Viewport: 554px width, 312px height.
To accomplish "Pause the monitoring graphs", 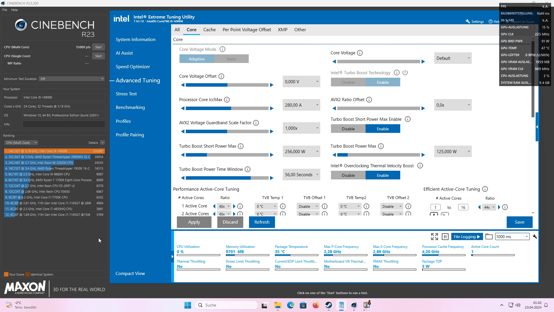I will click(x=445, y=237).
